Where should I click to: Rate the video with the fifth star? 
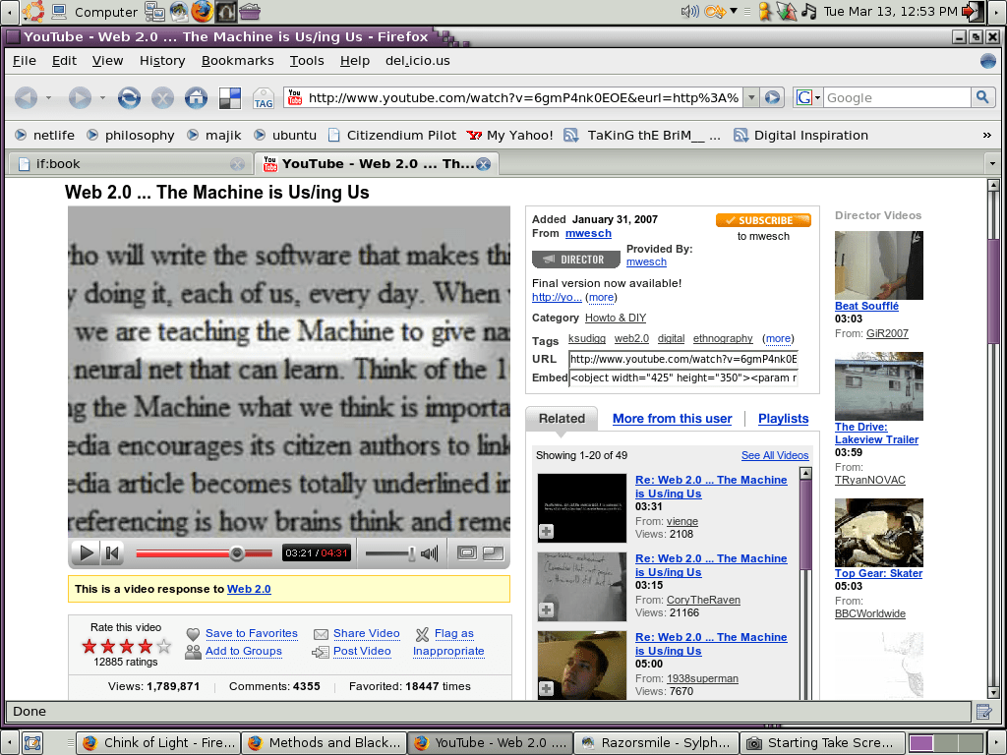coord(164,646)
